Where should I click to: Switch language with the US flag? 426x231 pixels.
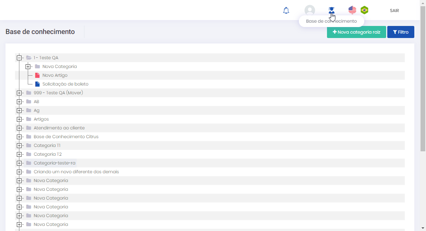(x=352, y=10)
